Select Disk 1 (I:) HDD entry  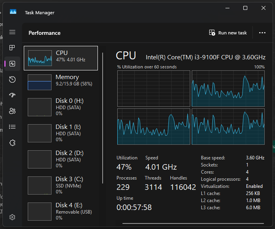(61, 133)
